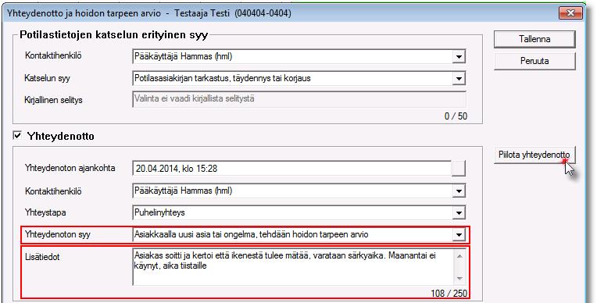Click the '0 / 50' character counter
This screenshot has width=597, height=303.
(x=456, y=116)
